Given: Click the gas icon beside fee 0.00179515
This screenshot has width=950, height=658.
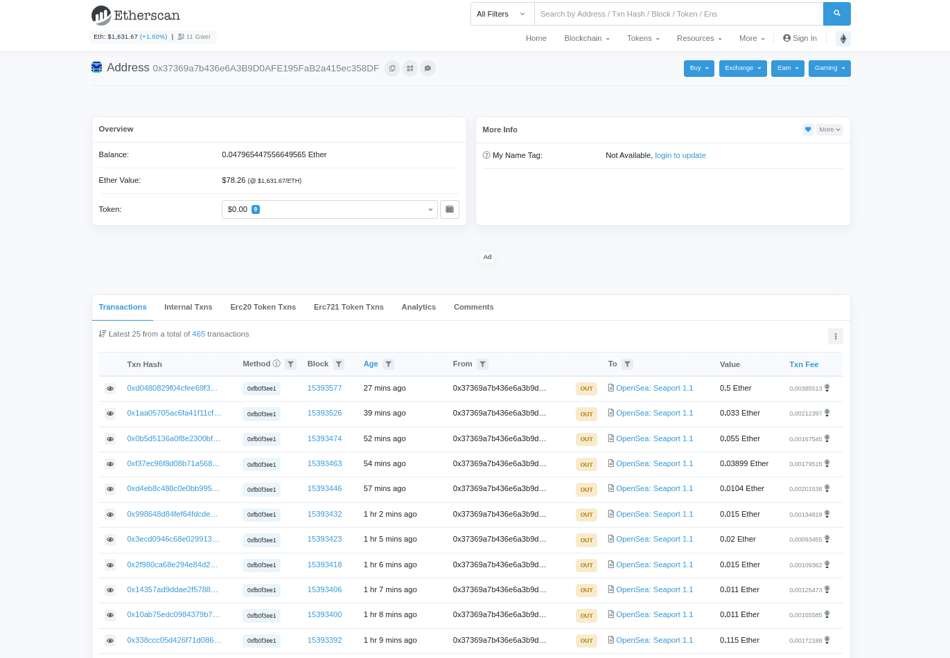Looking at the screenshot, I should click(x=827, y=463).
